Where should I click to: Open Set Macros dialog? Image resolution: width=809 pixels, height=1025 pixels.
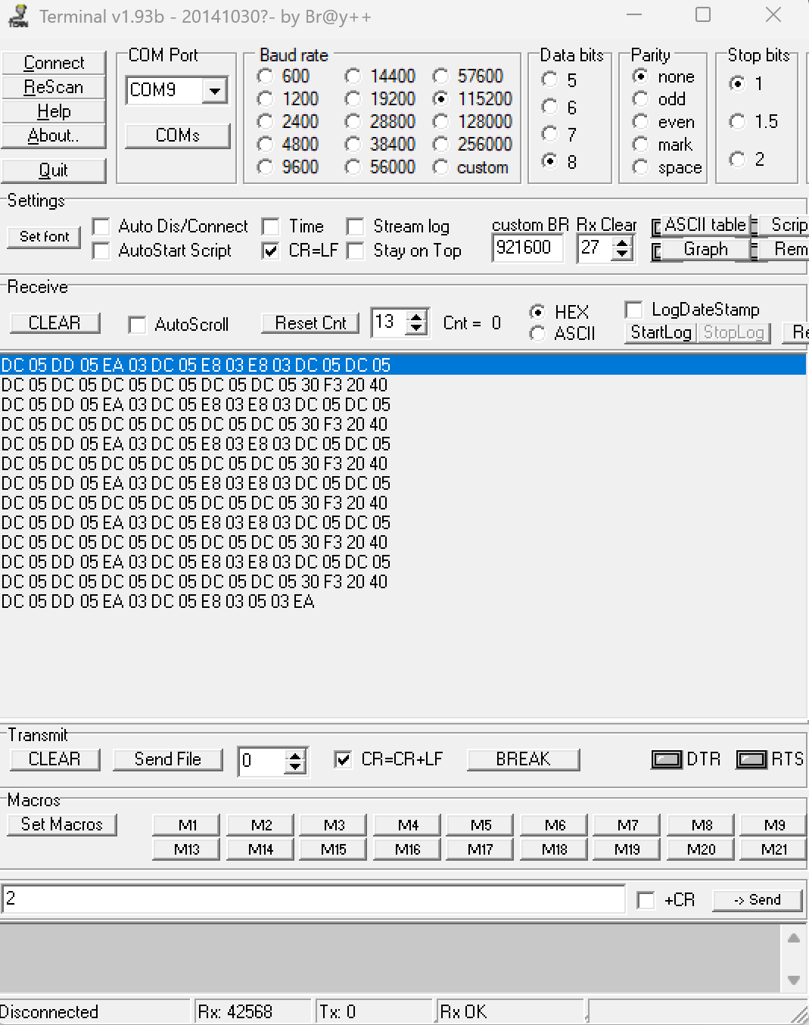pos(62,824)
